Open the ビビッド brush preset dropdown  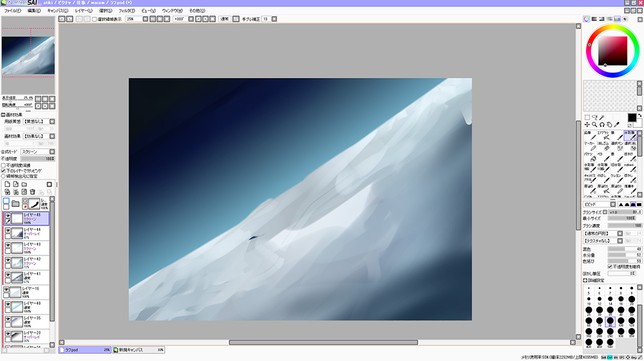[613, 204]
